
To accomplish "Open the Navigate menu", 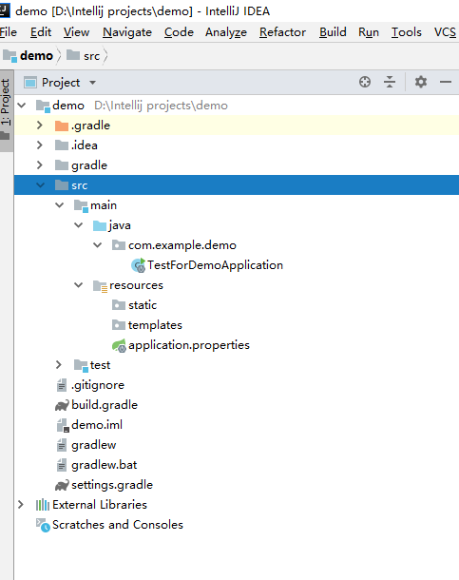I will [x=127, y=32].
